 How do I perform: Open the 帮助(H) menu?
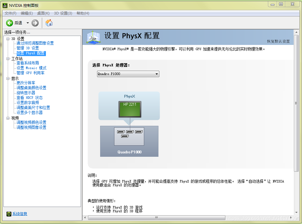click(x=83, y=13)
